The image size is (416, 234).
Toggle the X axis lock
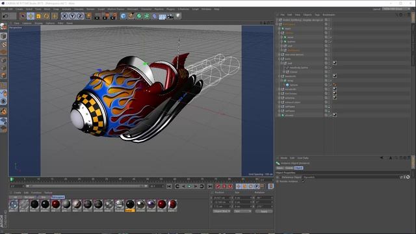64,16
